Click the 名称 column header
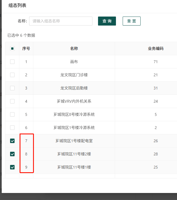177x200 pixels. pos(74,49)
